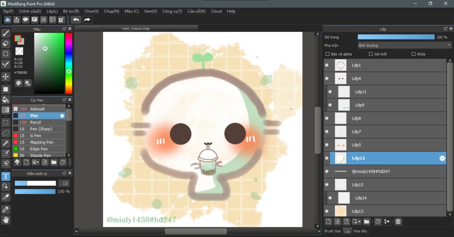Enable the Xén bớt checkbox
The width and height of the screenshot is (454, 237).
point(371,54)
